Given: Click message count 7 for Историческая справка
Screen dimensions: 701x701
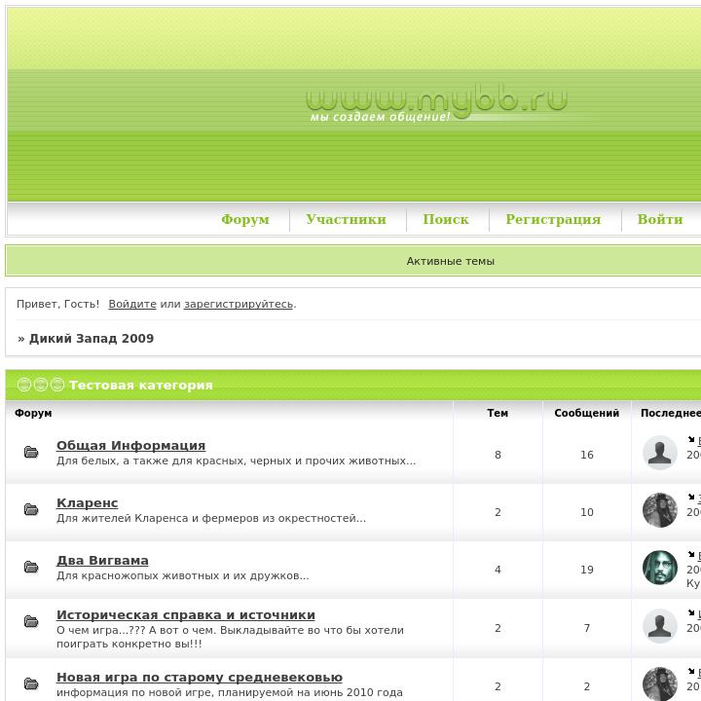Looking at the screenshot, I should coord(586,628).
